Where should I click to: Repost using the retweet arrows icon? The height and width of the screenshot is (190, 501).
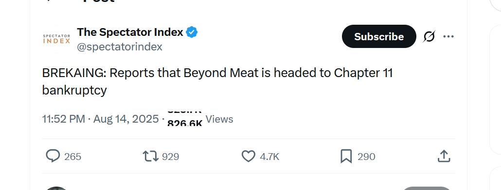coord(150,156)
